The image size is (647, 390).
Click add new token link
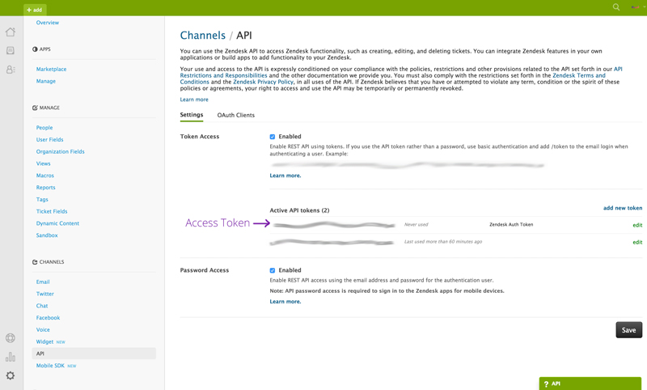coord(623,209)
